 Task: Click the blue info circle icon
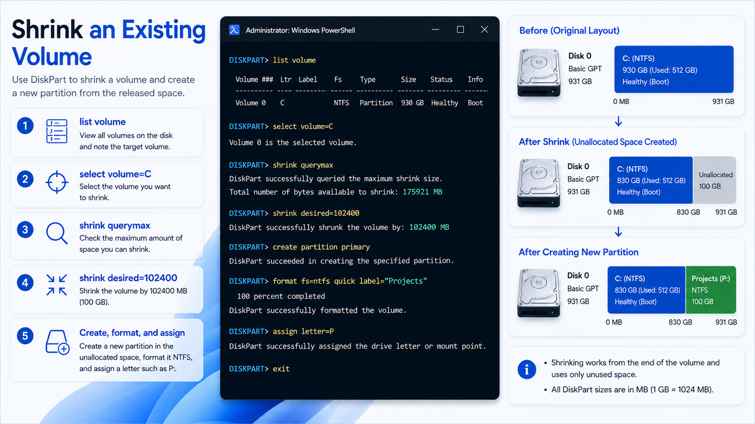[527, 369]
